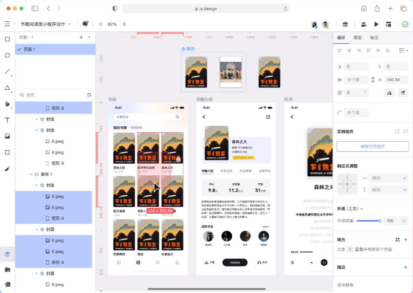Collapse the pages list chevron

[90, 37]
